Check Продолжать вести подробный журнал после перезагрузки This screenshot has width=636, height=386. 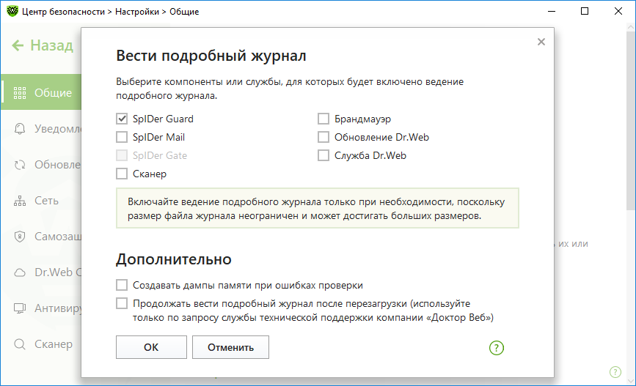pos(122,303)
